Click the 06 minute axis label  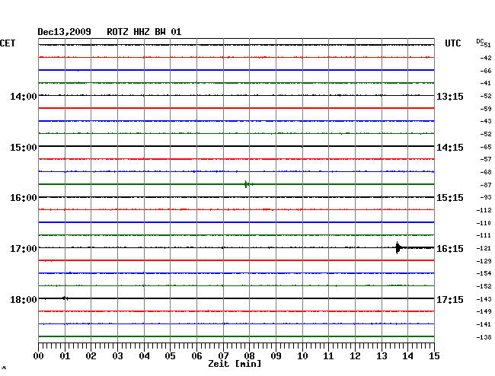[196, 355]
